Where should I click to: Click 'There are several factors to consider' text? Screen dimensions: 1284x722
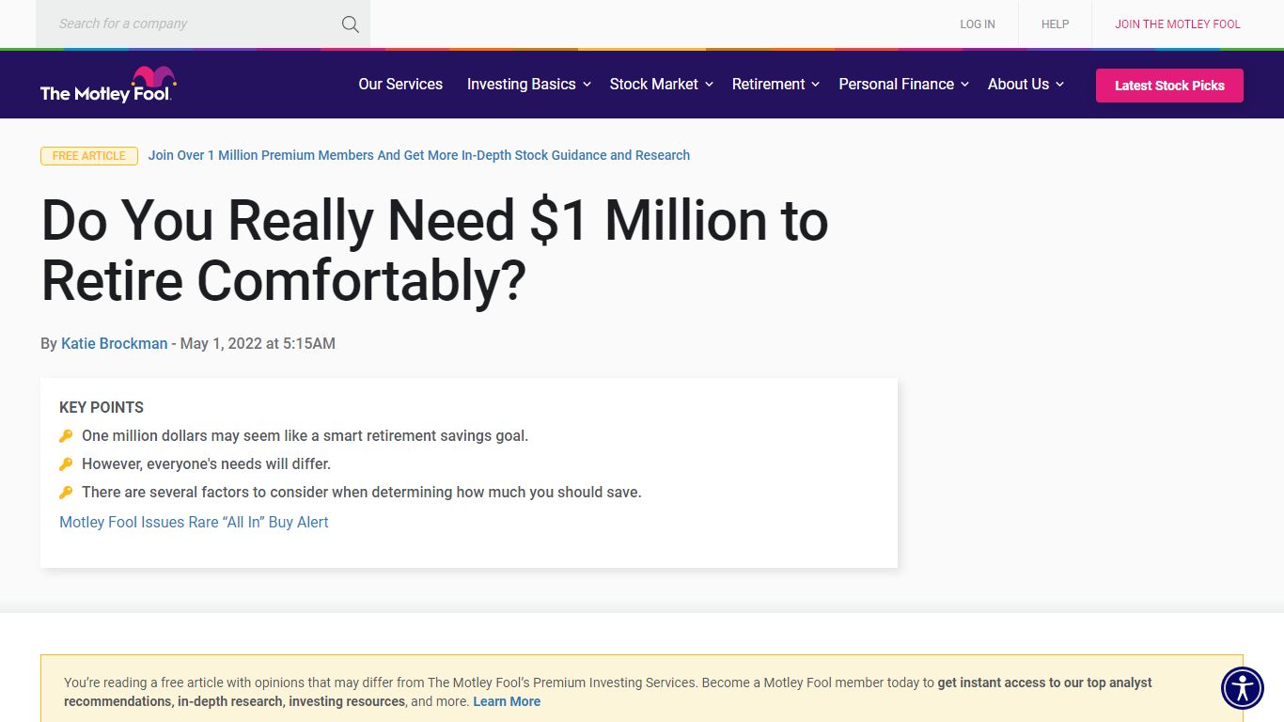[362, 492]
